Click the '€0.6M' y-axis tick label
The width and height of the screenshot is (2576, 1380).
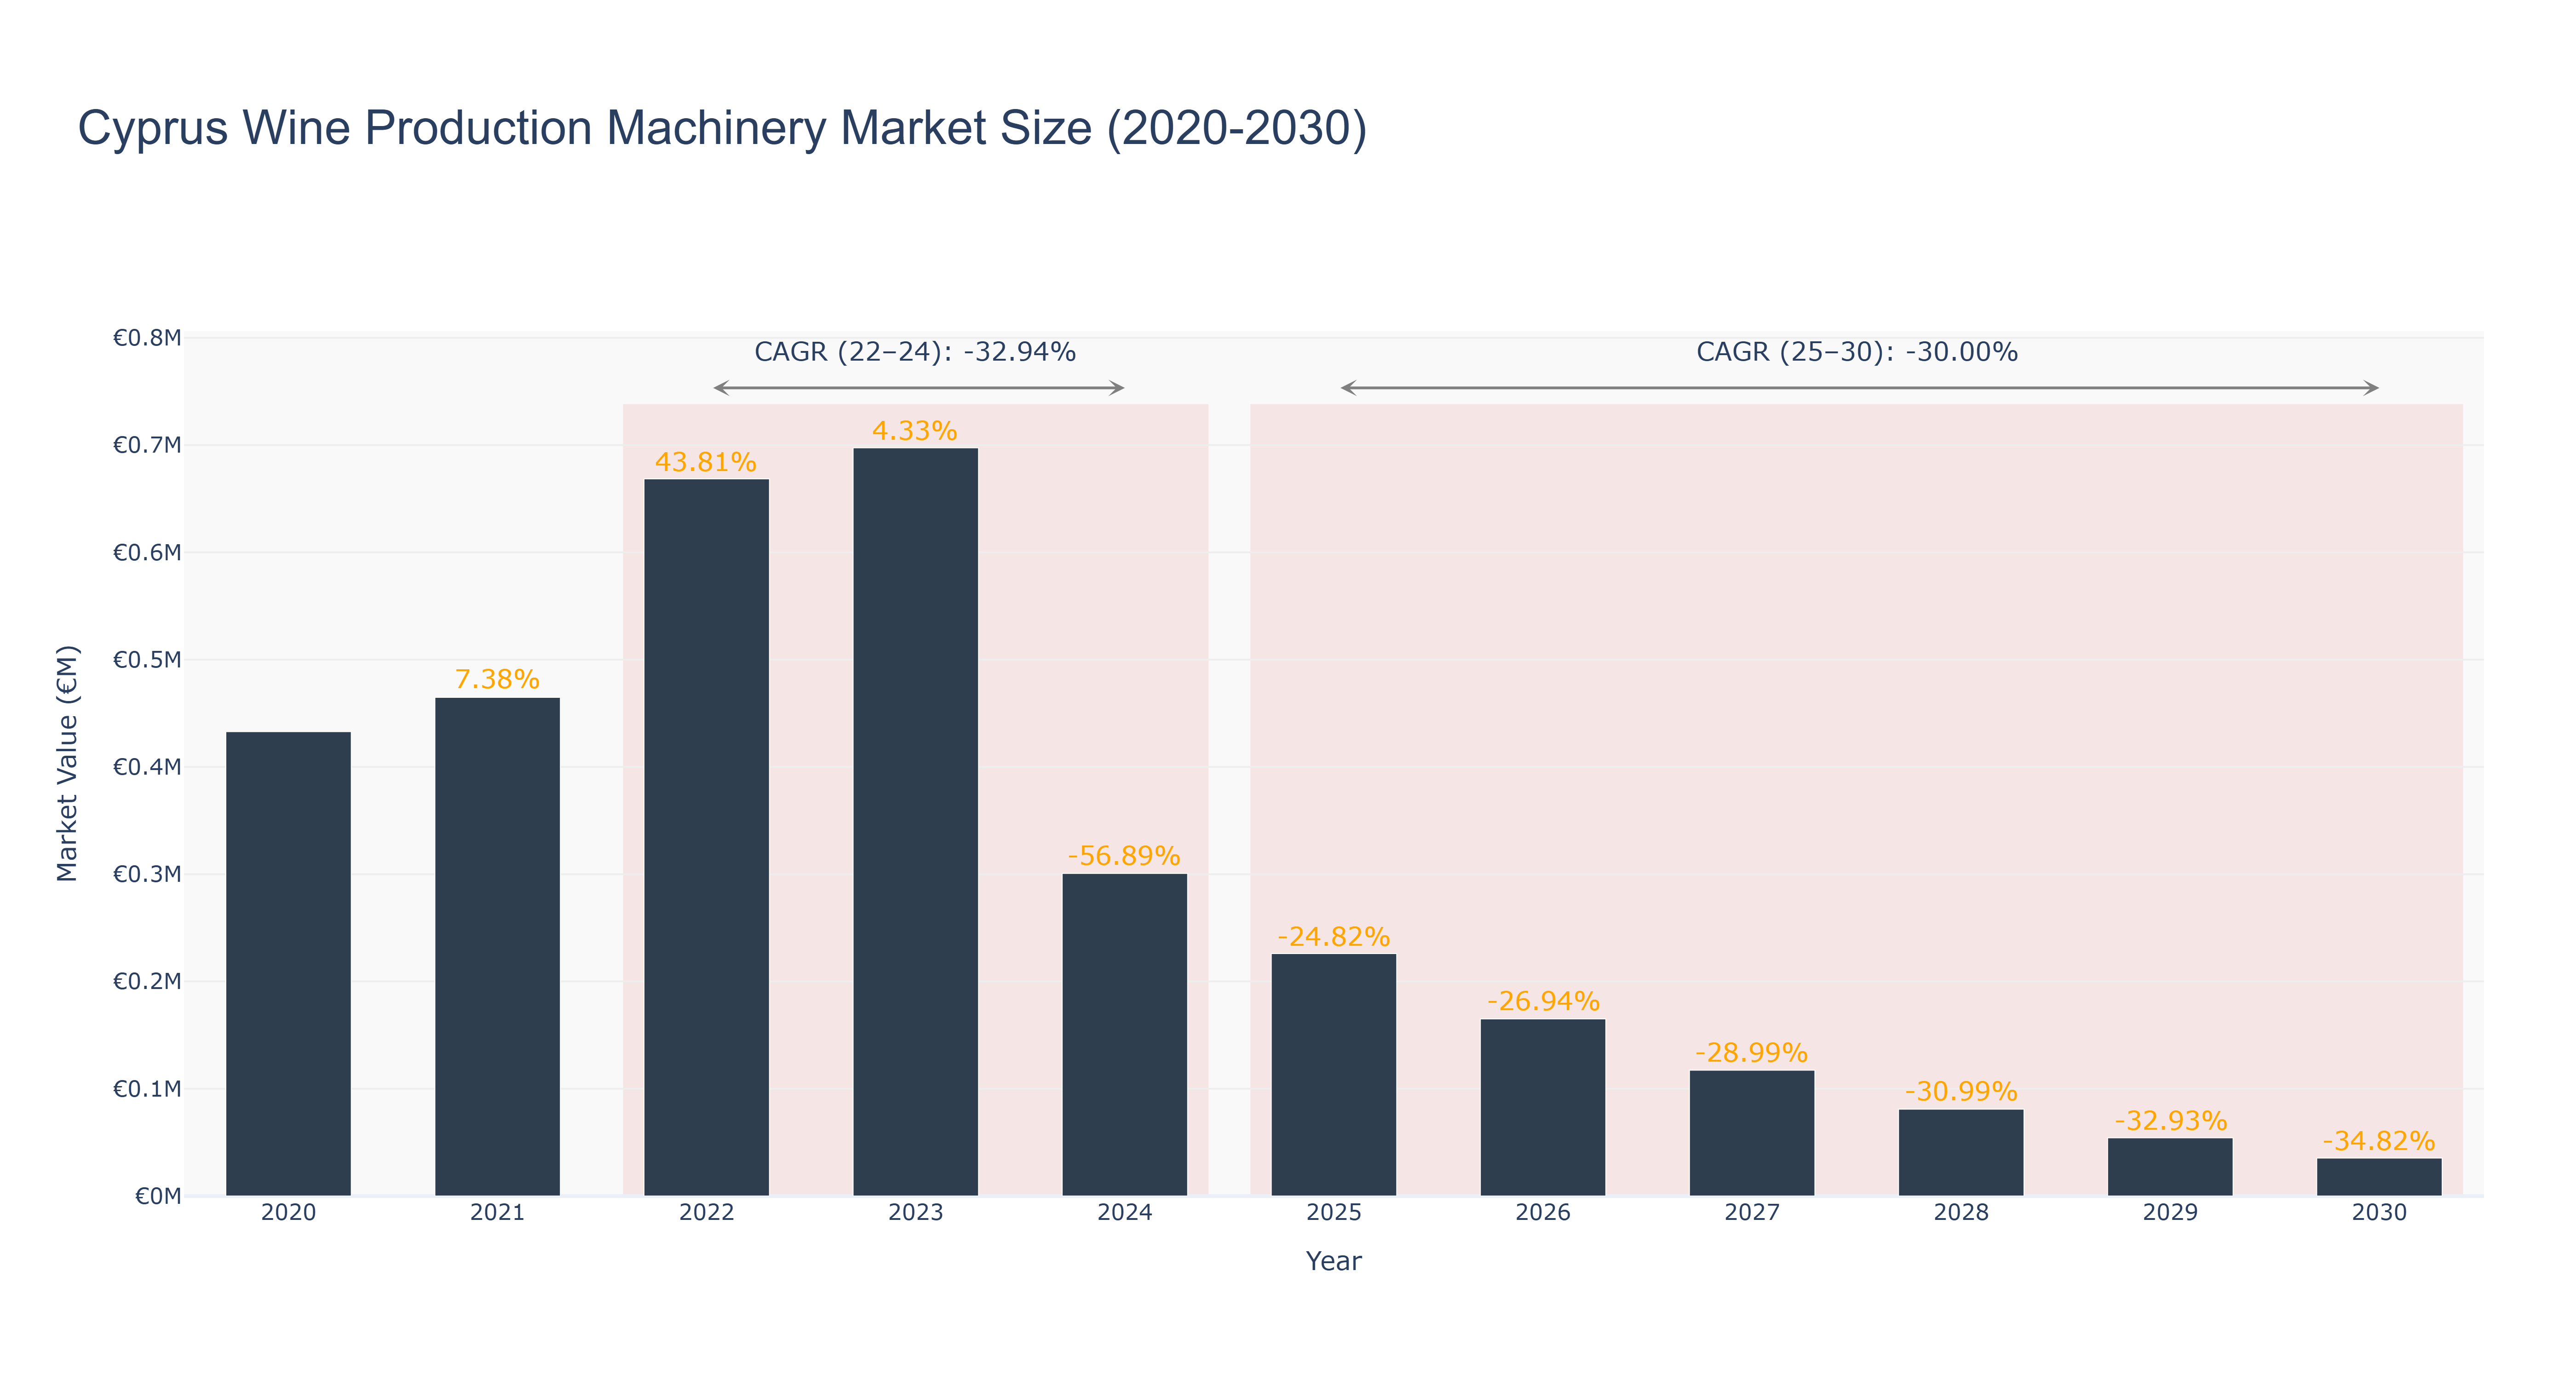[x=147, y=553]
